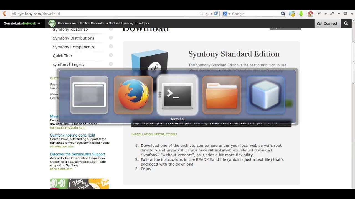This screenshot has width=355, height=199.
Task: Open the search engine selector dropdown arrow
Action: [x=229, y=14]
